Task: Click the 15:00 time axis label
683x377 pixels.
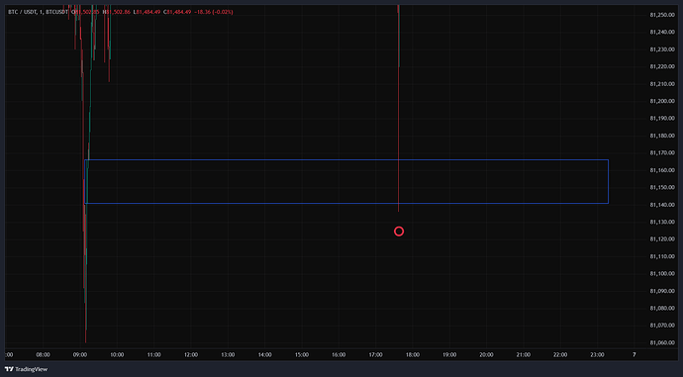Action: pyautogui.click(x=302, y=355)
